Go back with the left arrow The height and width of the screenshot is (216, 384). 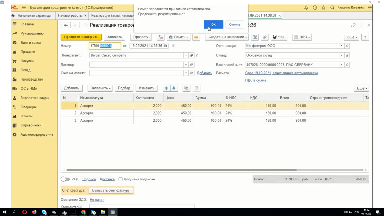pyautogui.click(x=66, y=25)
